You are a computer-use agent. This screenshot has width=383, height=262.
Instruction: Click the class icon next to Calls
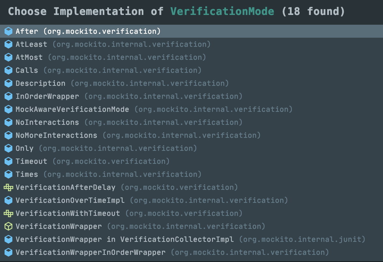tap(8, 70)
